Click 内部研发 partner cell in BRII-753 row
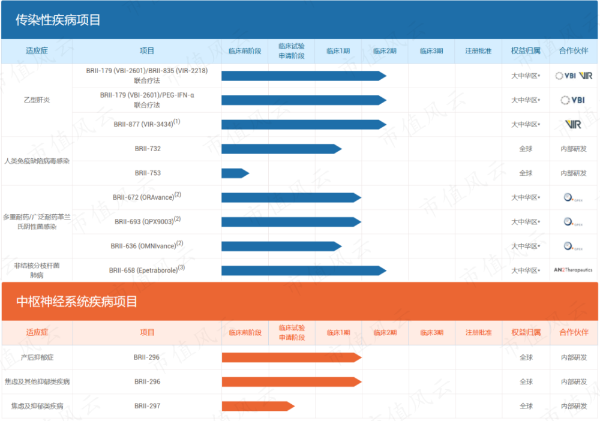This screenshot has height=421, width=600. (574, 173)
